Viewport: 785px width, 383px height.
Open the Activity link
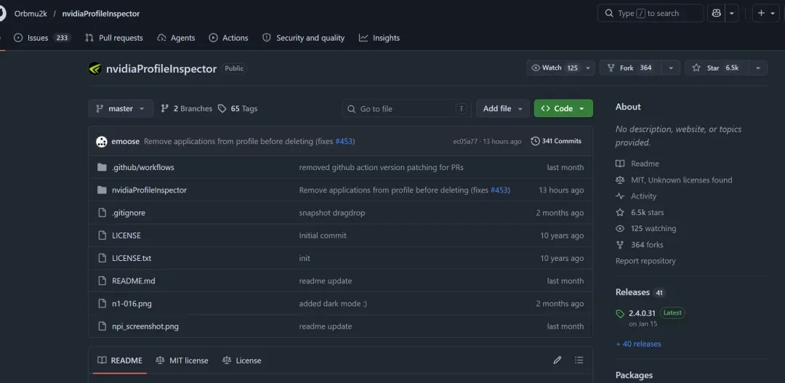(636, 196)
